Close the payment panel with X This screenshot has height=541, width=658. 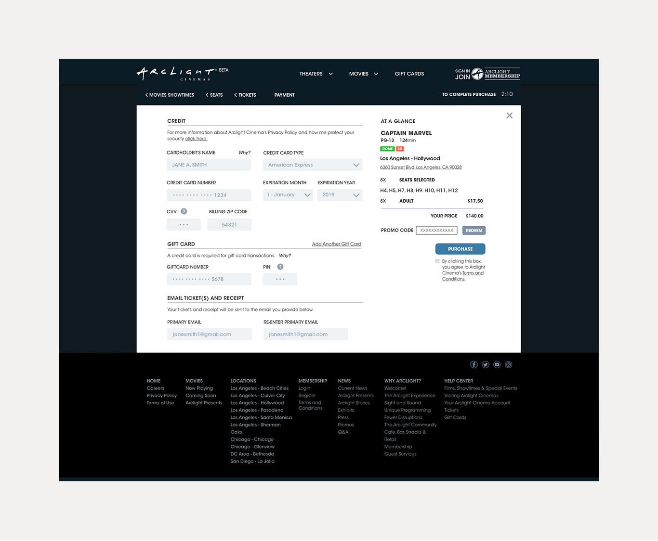coord(510,116)
